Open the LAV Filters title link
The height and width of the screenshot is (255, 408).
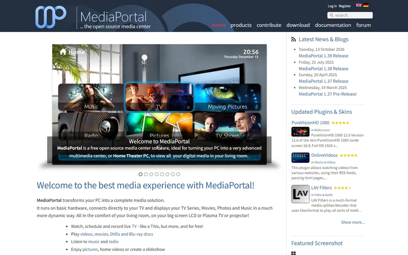321,188
